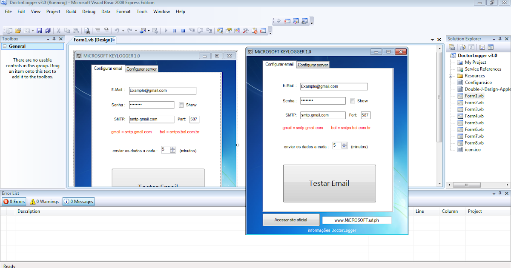Click the Redo arrow icon
The width and height of the screenshot is (511, 268).
[x=129, y=31]
